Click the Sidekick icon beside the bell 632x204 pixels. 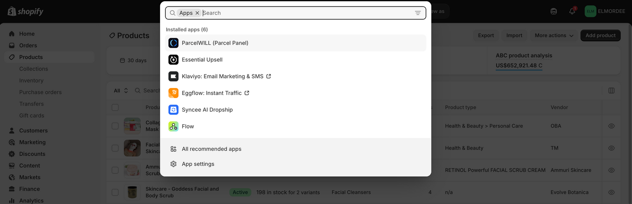(554, 11)
